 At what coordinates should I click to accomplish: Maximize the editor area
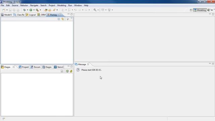tap(213, 14)
